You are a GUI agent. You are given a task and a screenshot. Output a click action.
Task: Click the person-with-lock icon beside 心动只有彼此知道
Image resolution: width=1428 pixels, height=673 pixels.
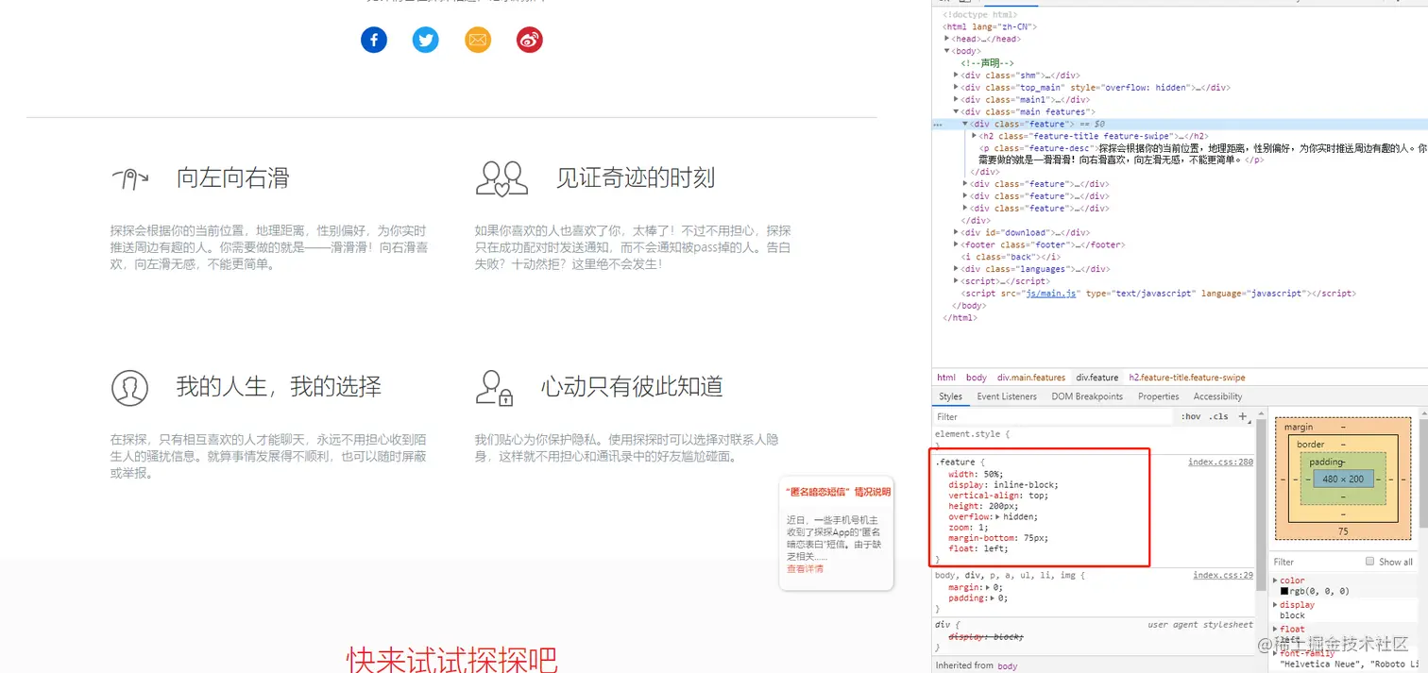pyautogui.click(x=494, y=387)
